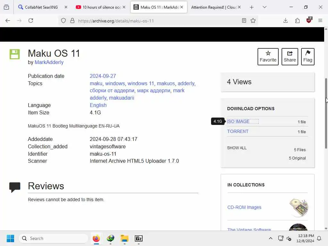Toggle reader view in address bar
Viewport: 328px width, 246px height.
pos(244,20)
